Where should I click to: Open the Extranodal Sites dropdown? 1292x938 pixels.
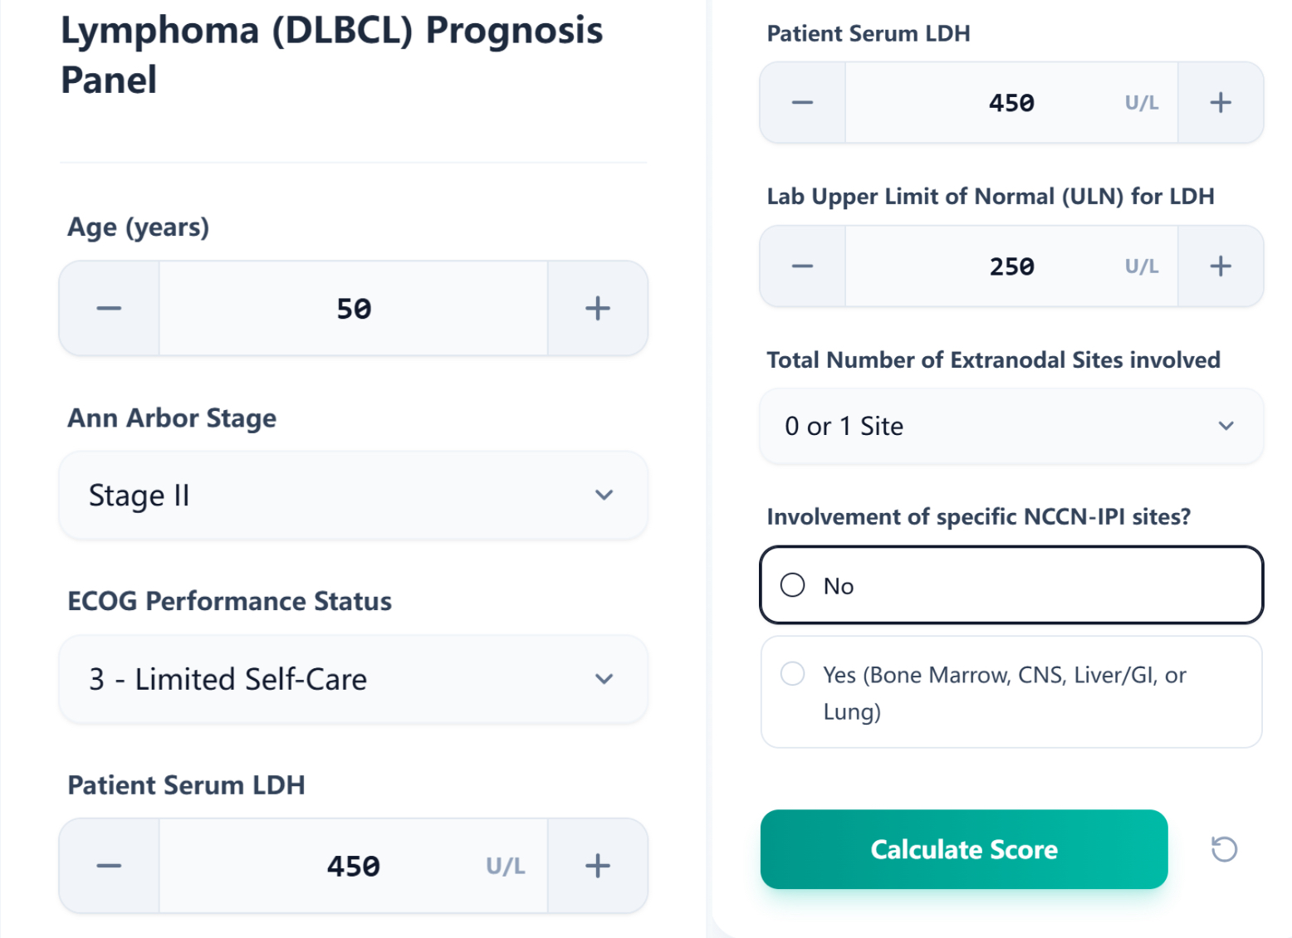1011,426
